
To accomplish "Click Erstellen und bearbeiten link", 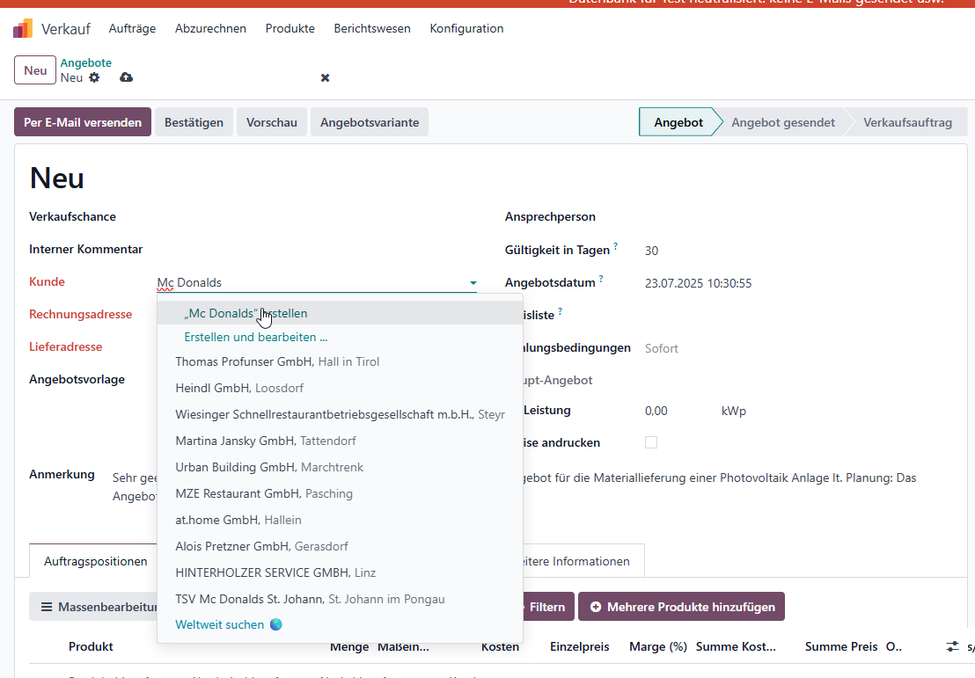I will [x=255, y=337].
